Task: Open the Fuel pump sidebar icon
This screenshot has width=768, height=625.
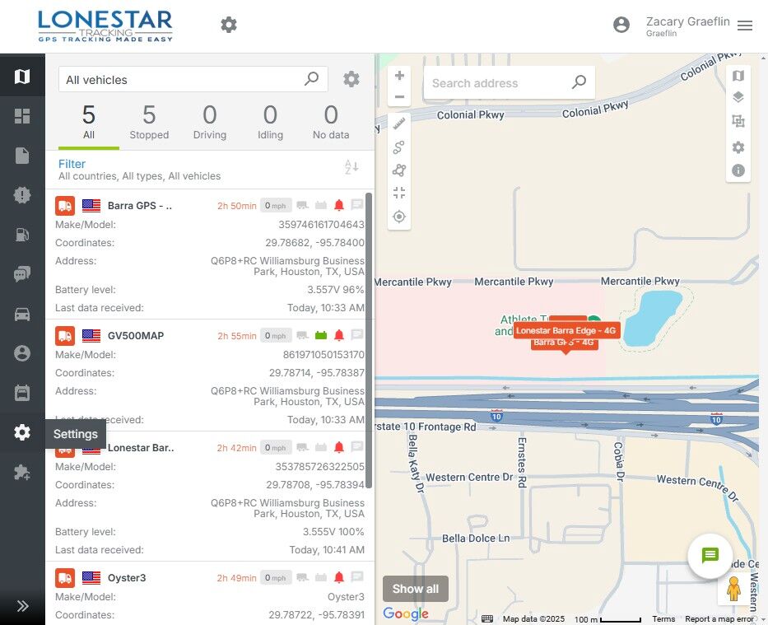Action: (22, 235)
